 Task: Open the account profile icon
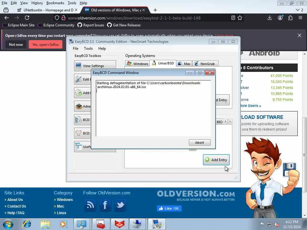click(280, 18)
